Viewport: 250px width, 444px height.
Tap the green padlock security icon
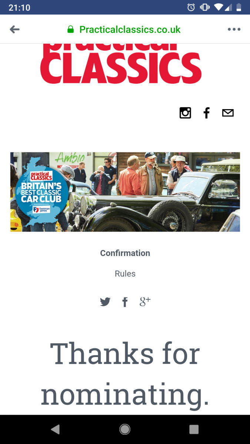[70, 29]
